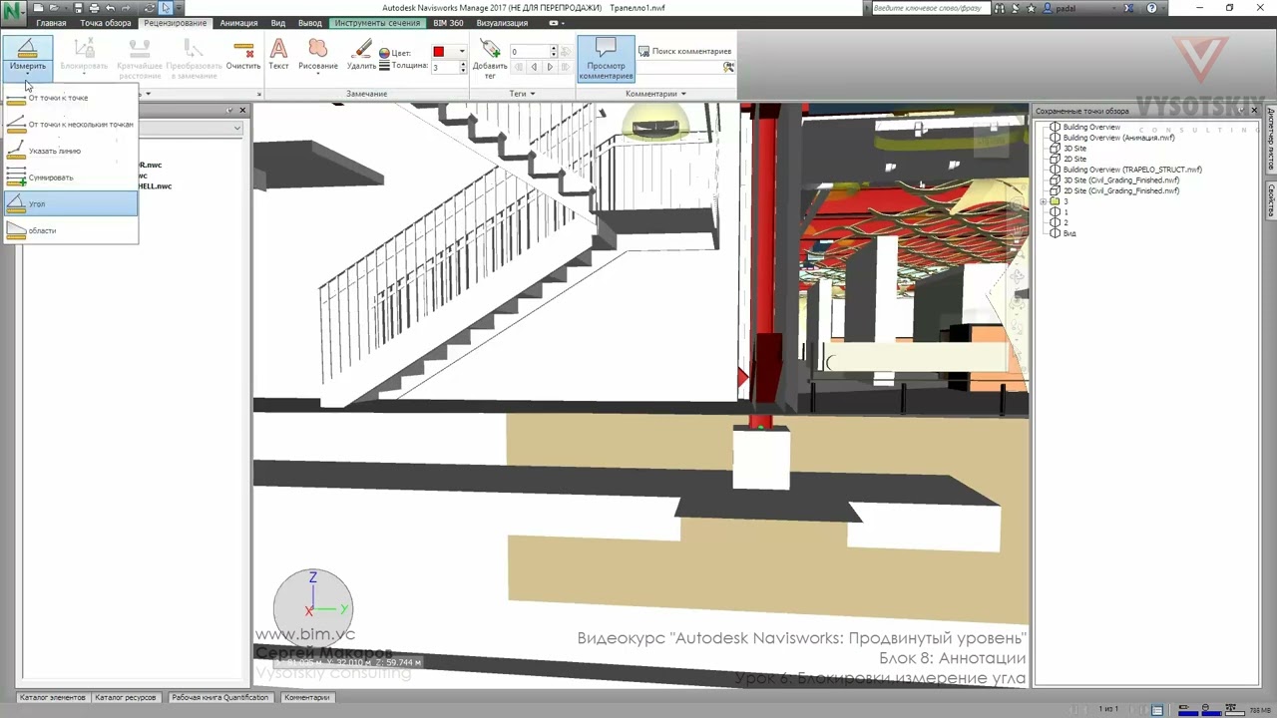
Task: Select Building Overview (Анимация.nwf) viewpoint
Action: 1119,138
